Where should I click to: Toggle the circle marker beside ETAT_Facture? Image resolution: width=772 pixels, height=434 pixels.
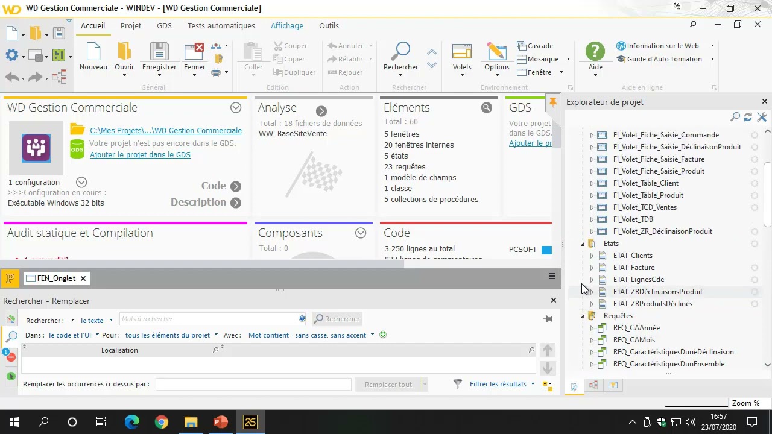click(x=755, y=268)
